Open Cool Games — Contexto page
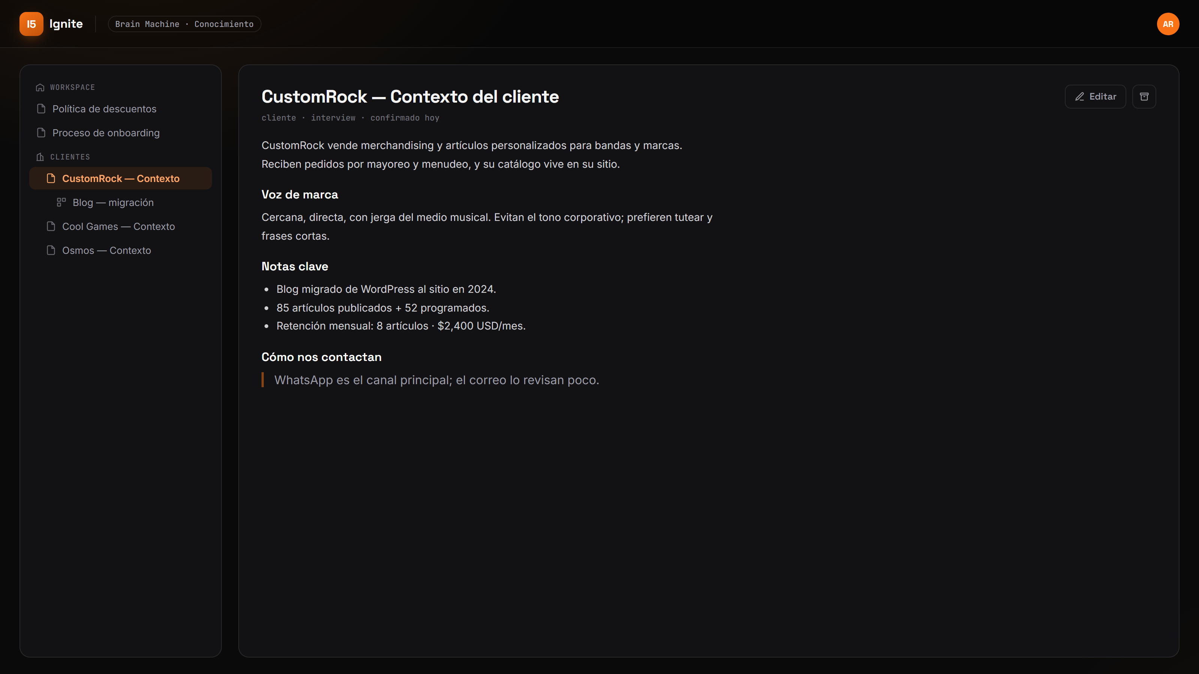 click(x=121, y=227)
